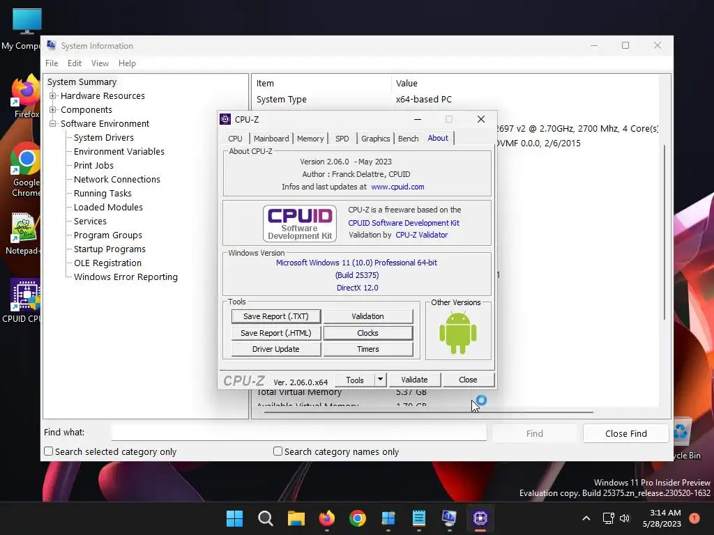The image size is (714, 535).
Task: Click the CPUID Software Development Kit logo
Action: (300, 224)
